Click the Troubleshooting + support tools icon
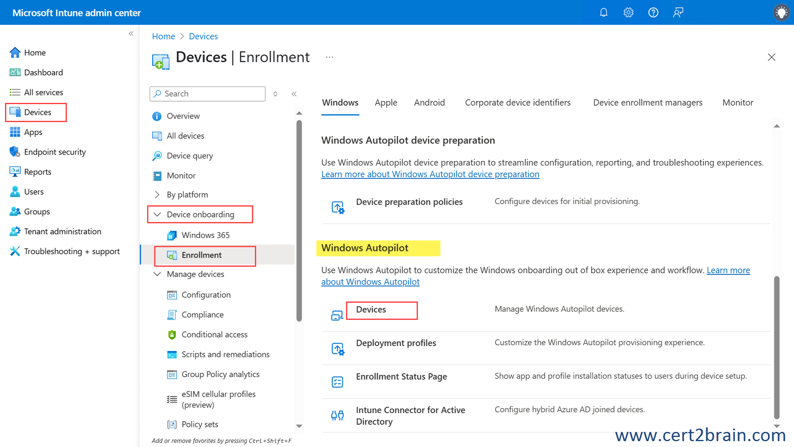Image resolution: width=794 pixels, height=447 pixels. (15, 251)
